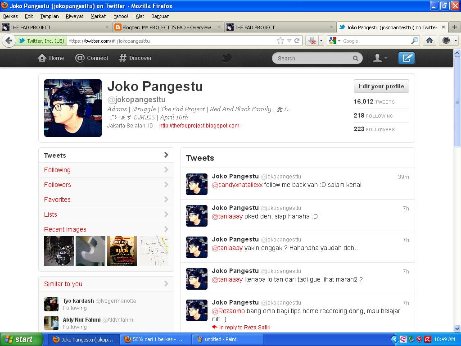Open the Riwayat menu
This screenshot has height=346, width=461.
(x=74, y=16)
